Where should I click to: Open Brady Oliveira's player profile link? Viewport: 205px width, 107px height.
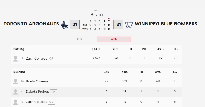[x=37, y=81]
